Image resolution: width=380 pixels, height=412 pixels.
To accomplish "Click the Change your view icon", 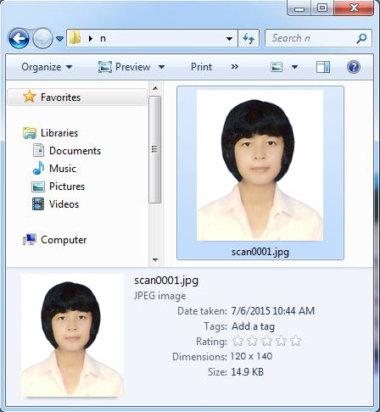I will click(x=277, y=67).
